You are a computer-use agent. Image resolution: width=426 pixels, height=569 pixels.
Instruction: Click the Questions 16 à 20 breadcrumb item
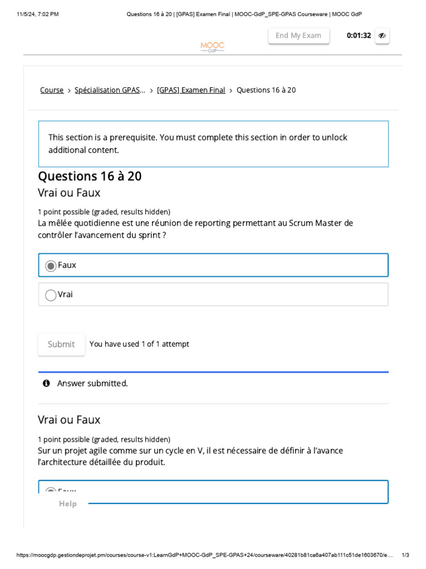click(x=266, y=90)
